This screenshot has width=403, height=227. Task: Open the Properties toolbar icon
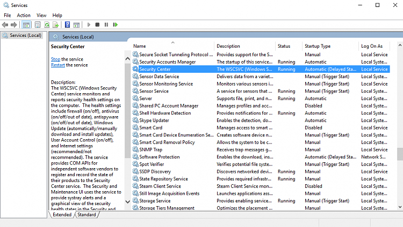click(38, 25)
